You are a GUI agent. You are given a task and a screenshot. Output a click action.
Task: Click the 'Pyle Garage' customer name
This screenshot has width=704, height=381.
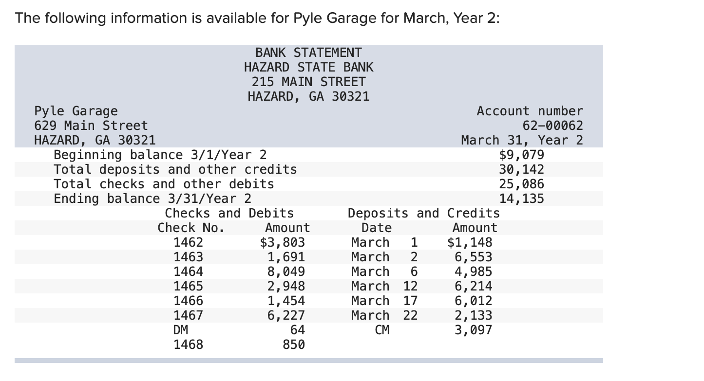coord(76,111)
